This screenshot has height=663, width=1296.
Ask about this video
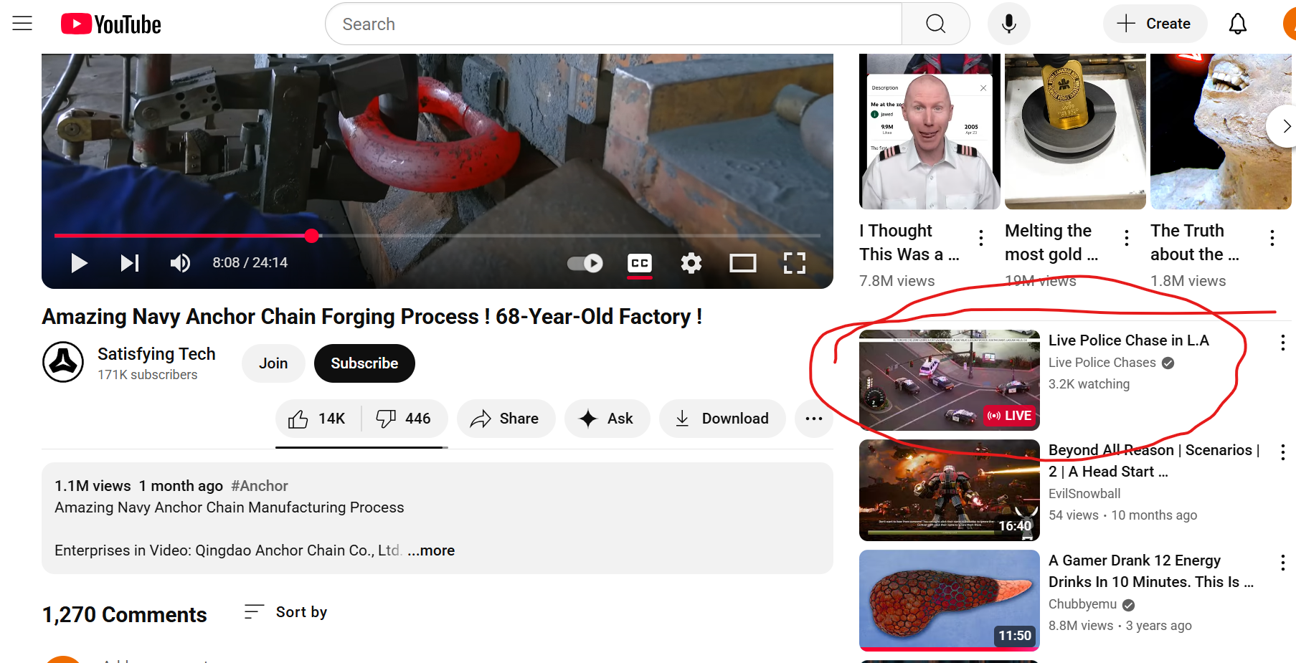(x=607, y=419)
